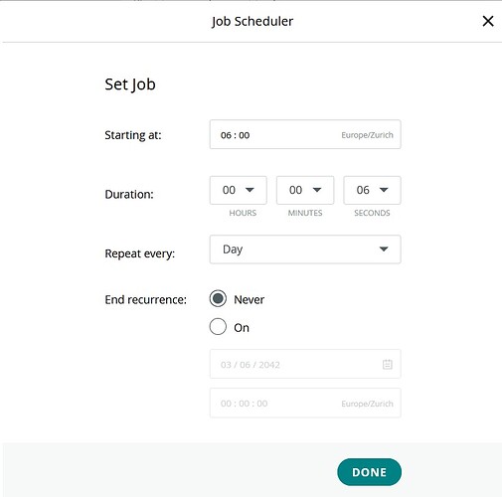
Task: Open the duration Hours dropdown
Action: point(239,190)
